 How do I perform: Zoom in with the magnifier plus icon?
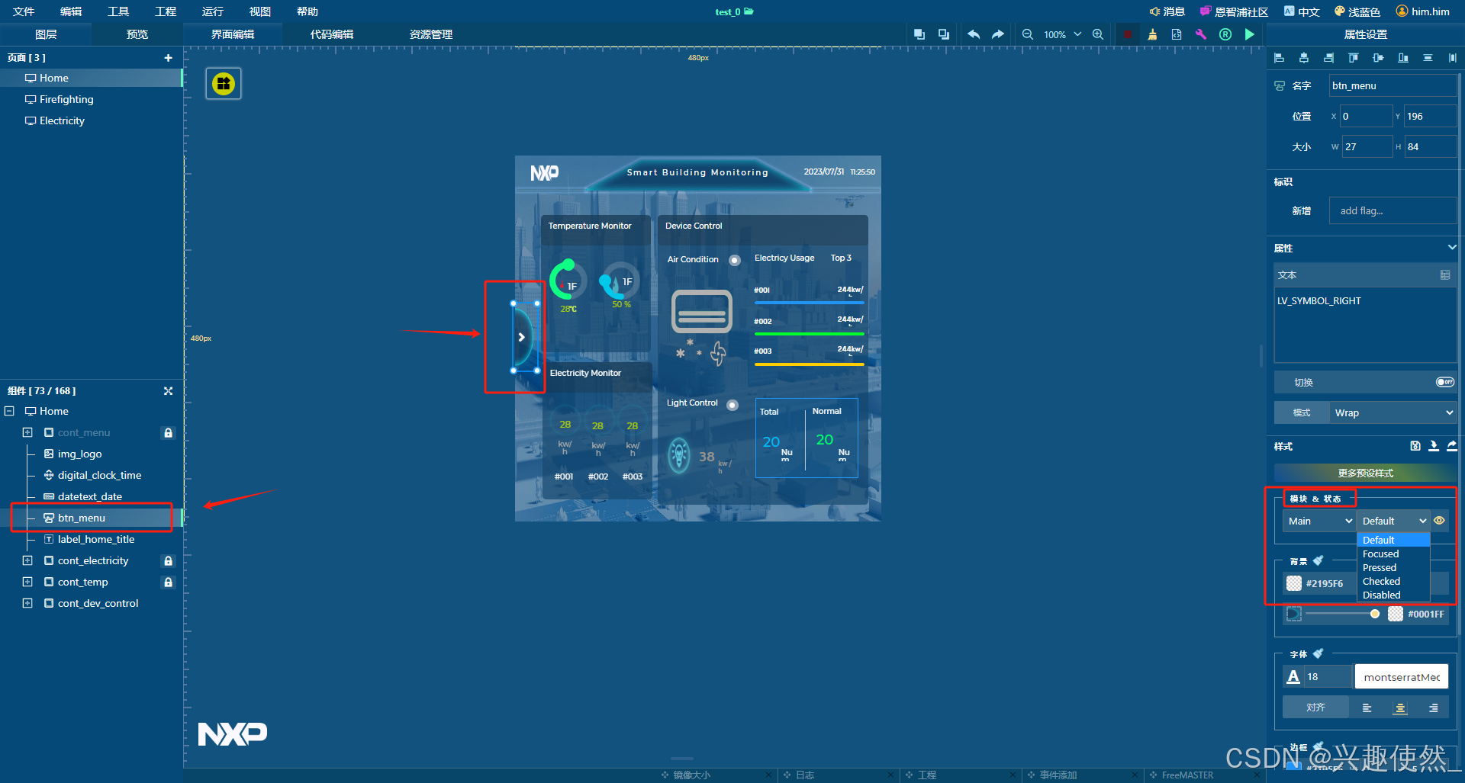click(1098, 34)
